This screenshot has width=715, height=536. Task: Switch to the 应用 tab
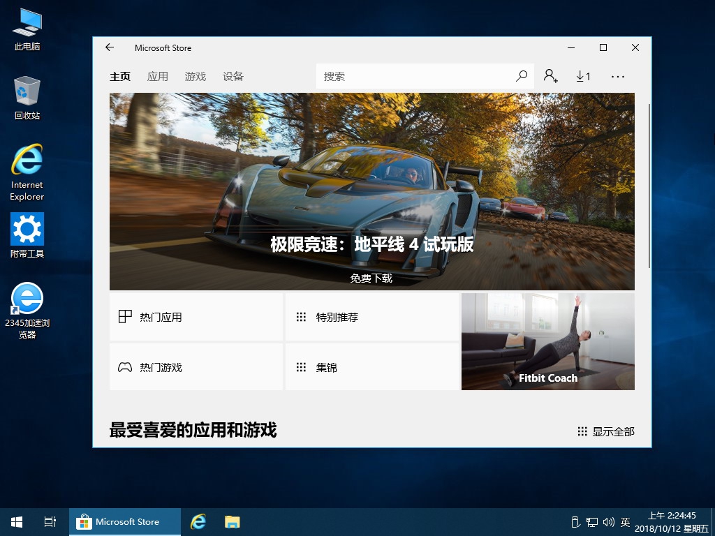click(x=158, y=76)
